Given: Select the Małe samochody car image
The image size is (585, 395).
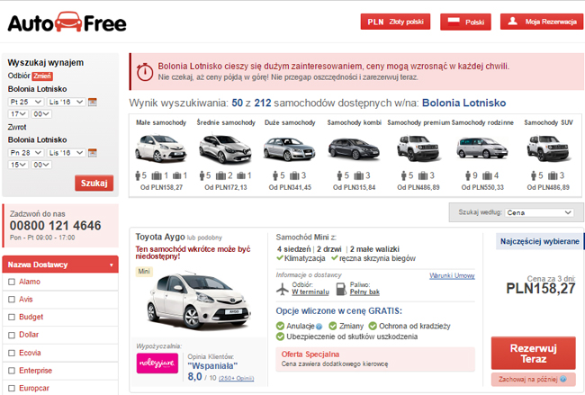Looking at the screenshot, I should coord(161,148).
